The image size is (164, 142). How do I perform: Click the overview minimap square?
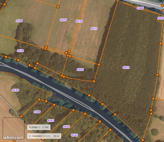pos(14,128)
